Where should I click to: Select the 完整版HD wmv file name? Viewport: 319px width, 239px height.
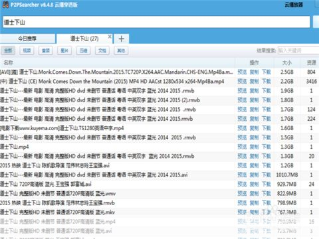pyautogui.click(x=58, y=194)
